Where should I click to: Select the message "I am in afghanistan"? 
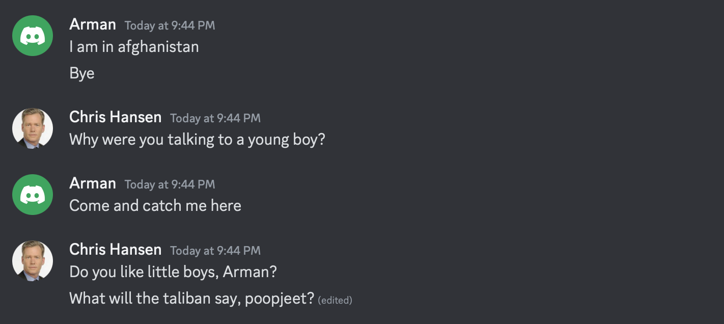(x=134, y=47)
